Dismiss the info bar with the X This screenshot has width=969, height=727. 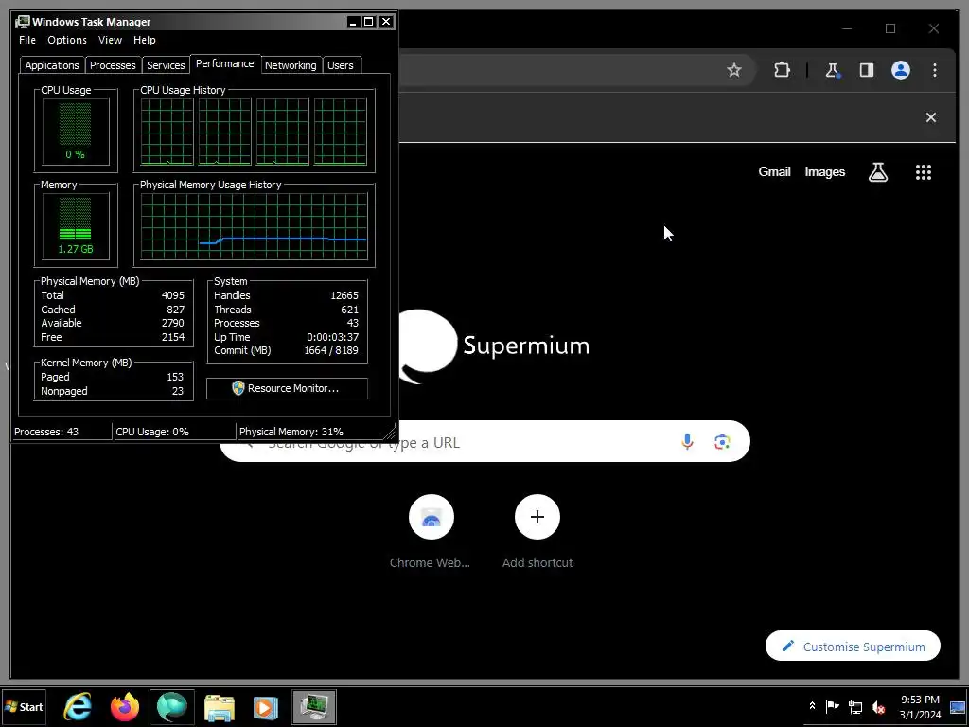931,117
